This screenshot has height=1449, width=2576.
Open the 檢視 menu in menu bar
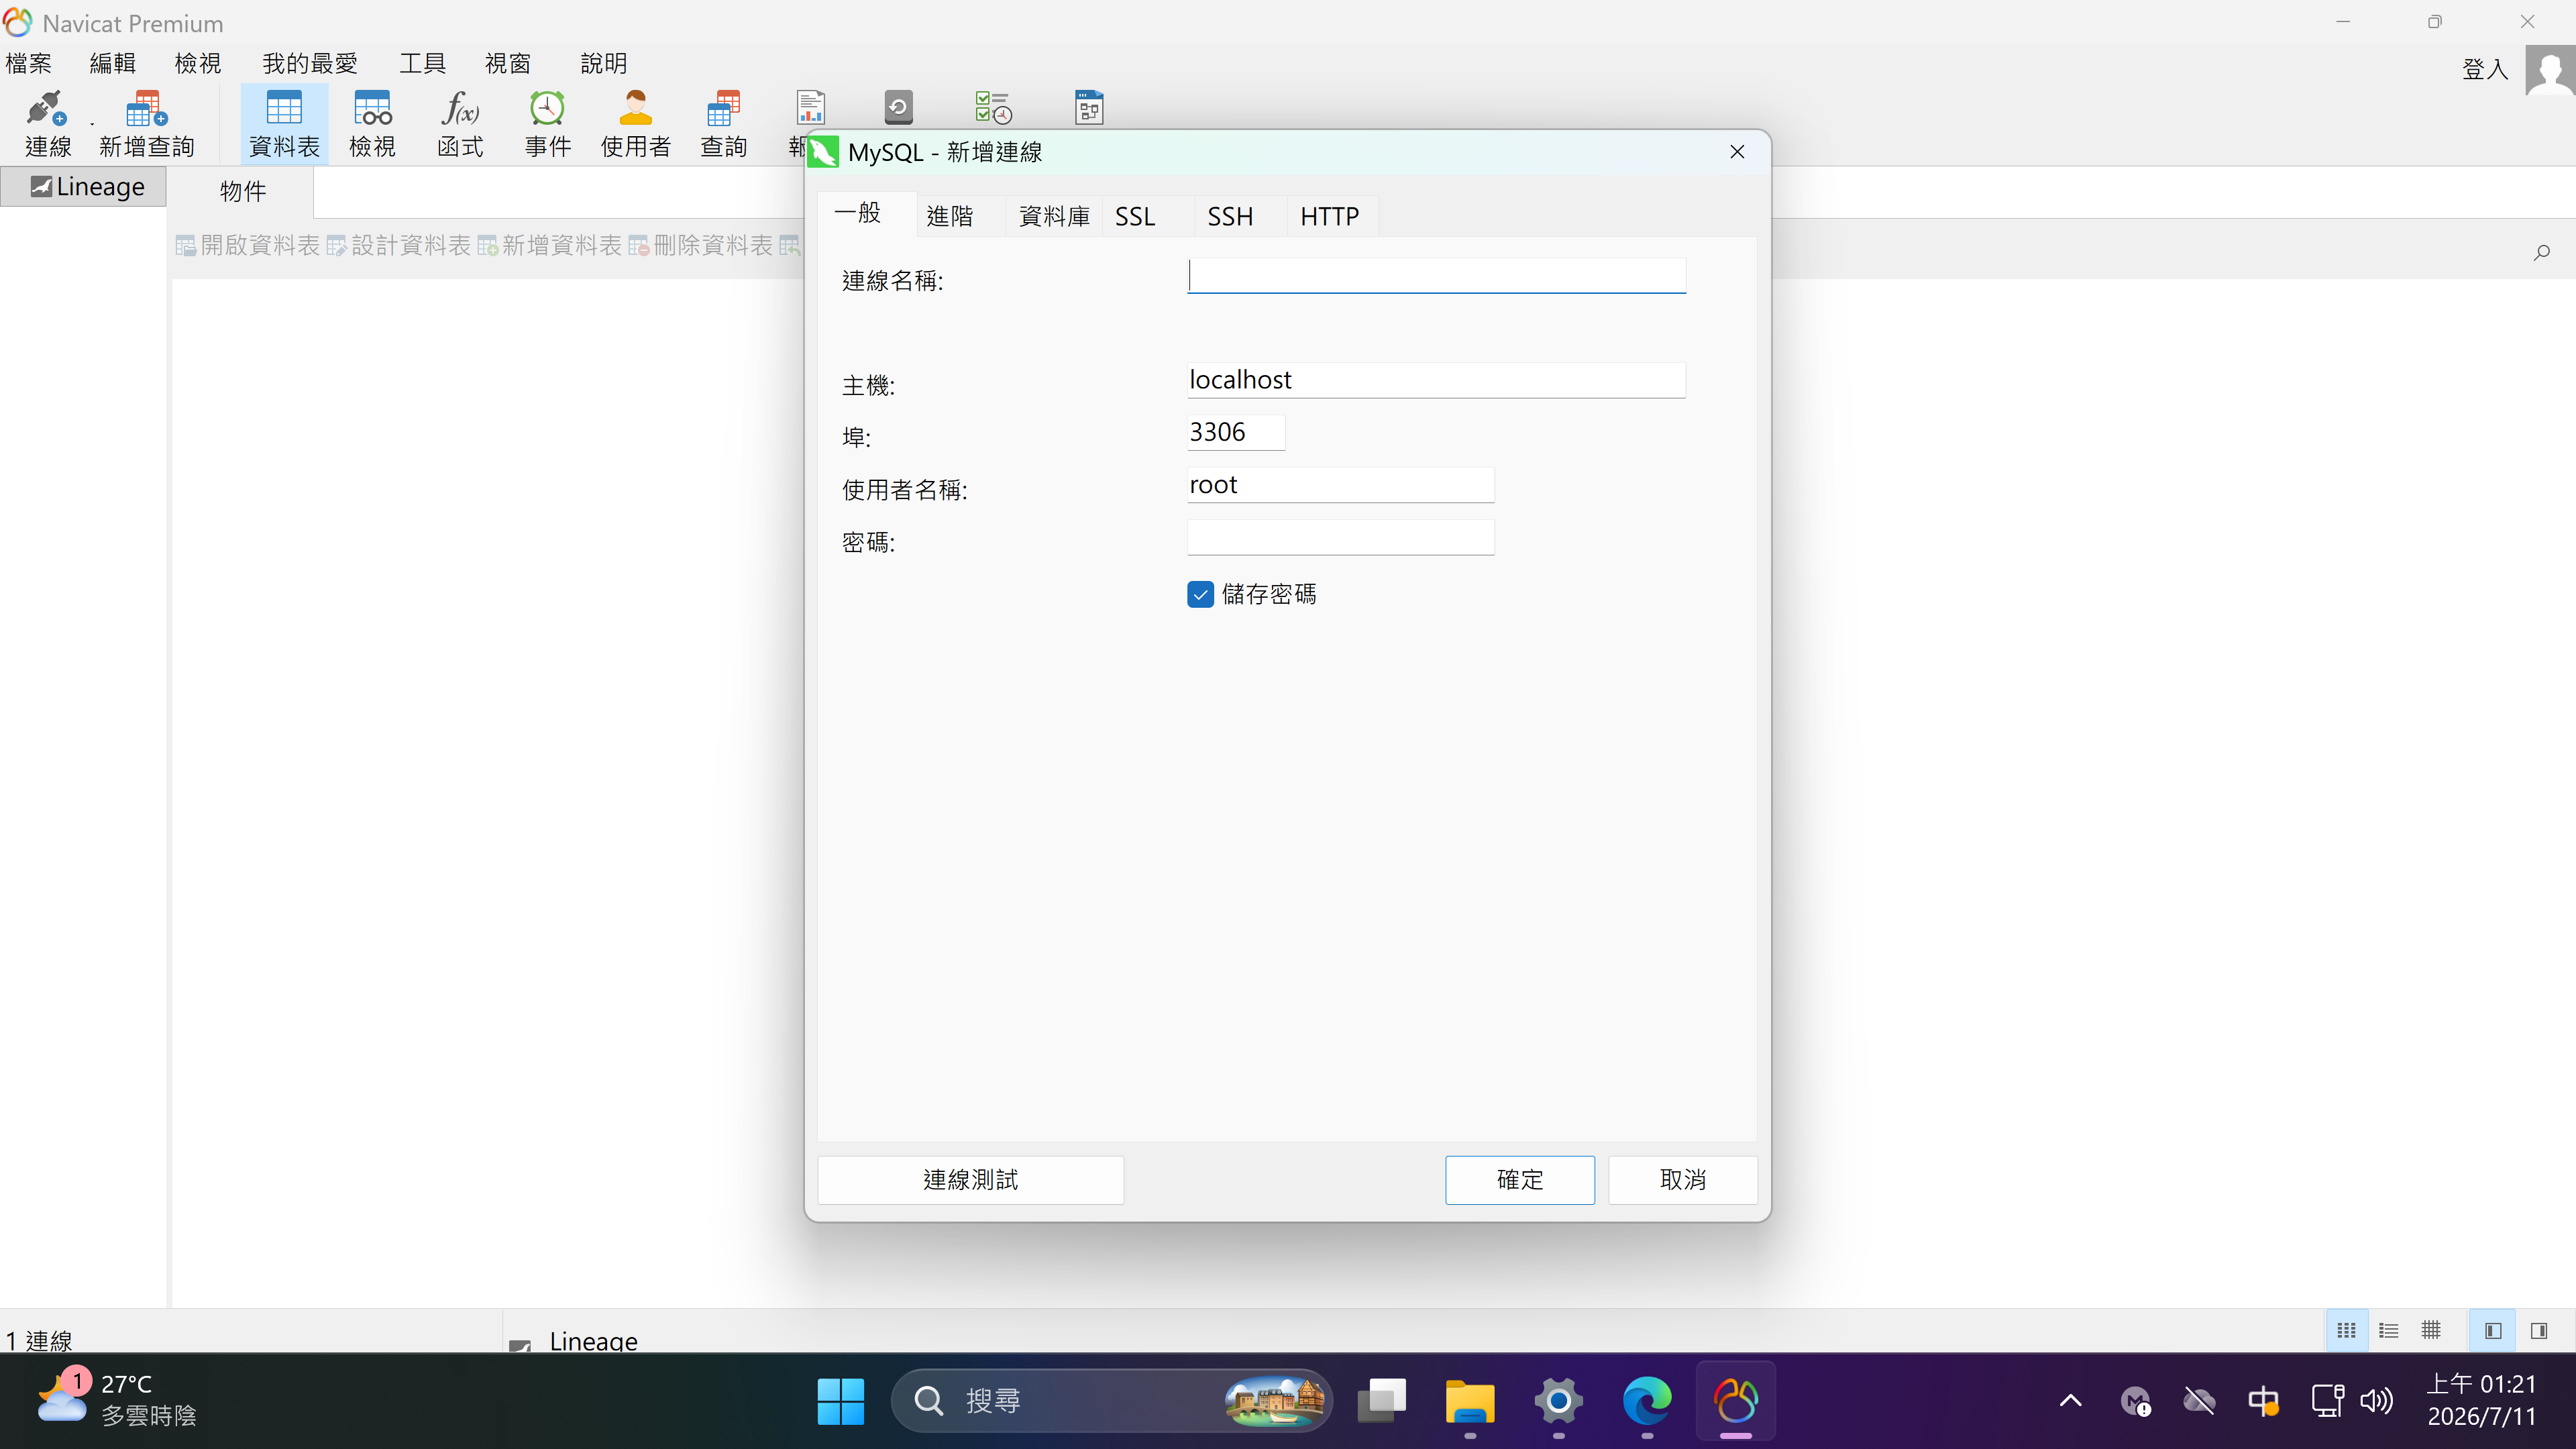(197, 63)
